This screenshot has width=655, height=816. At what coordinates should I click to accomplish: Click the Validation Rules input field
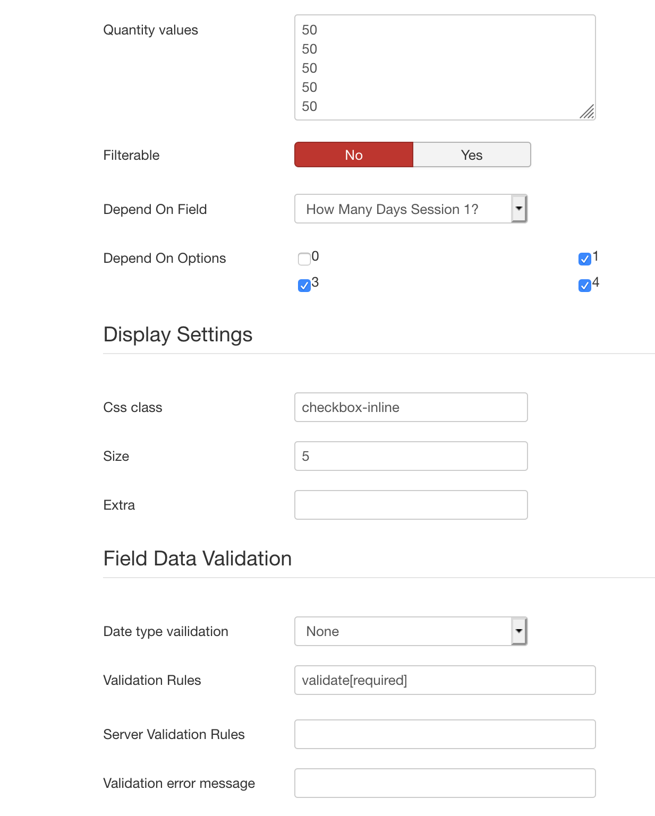click(445, 680)
